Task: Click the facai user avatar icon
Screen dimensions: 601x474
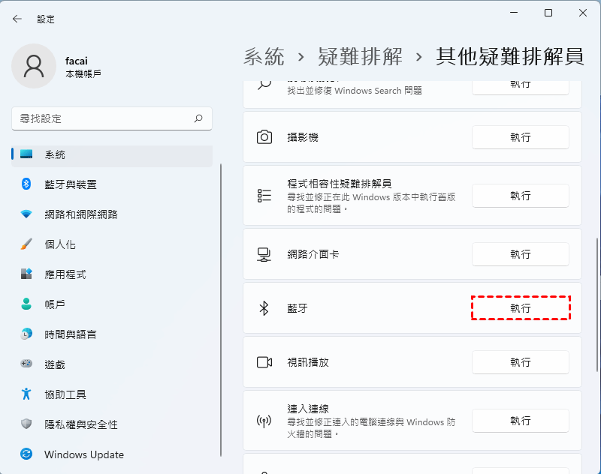Action: coord(34,66)
